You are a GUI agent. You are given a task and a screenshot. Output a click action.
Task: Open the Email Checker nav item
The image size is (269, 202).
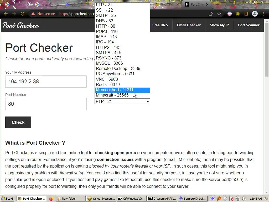point(189,25)
